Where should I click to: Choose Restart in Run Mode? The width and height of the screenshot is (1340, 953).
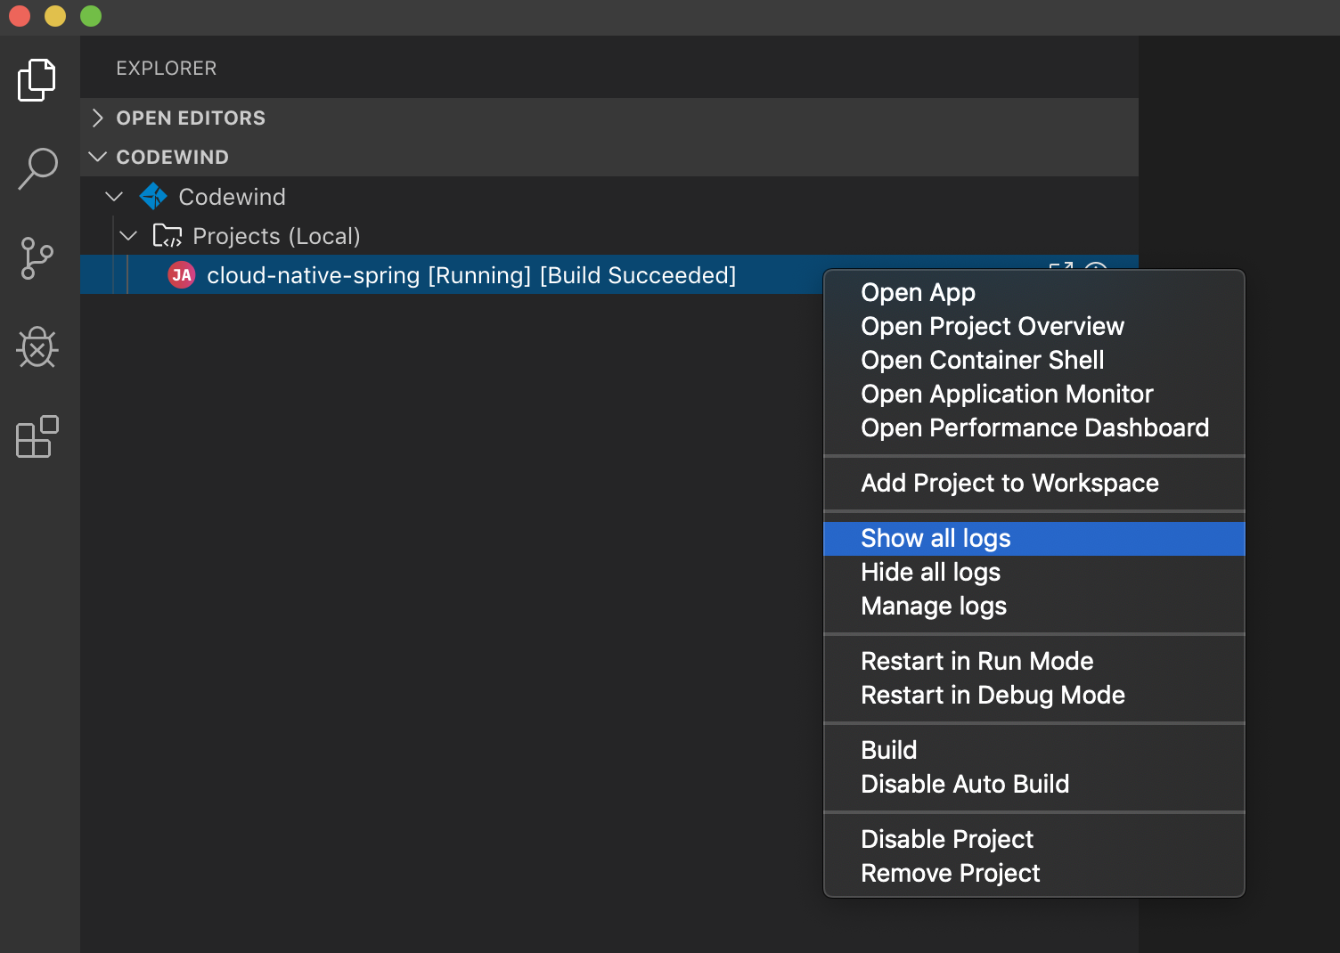1034,661
